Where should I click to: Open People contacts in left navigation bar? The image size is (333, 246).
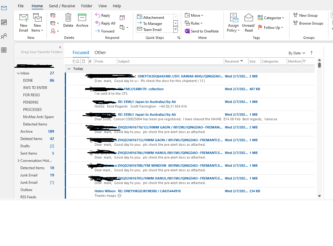coord(4,36)
